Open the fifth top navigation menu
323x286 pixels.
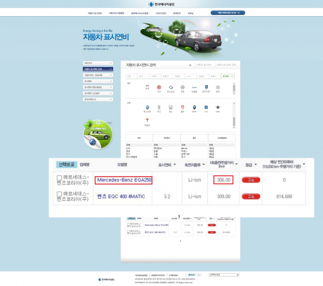[177, 13]
